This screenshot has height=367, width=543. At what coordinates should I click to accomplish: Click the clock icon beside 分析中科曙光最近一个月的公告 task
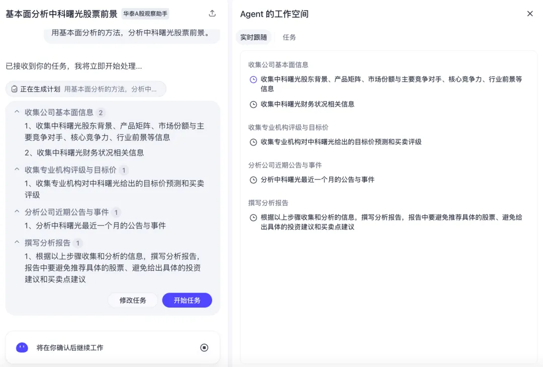pos(252,179)
